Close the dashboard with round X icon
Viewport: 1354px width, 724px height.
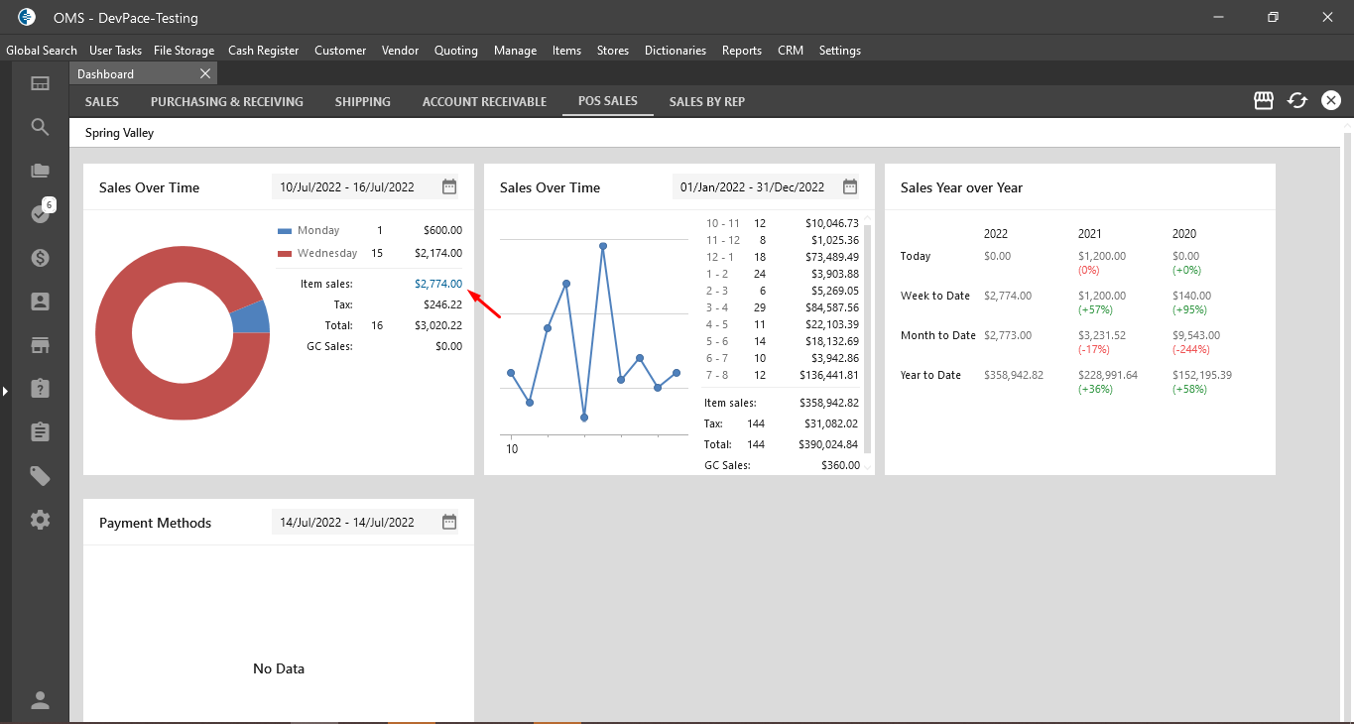click(1331, 100)
